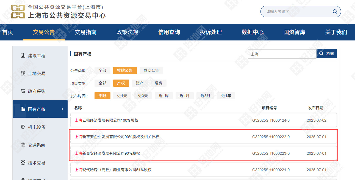The width and height of the screenshot is (355, 180).
Task: Click the 国有产权 section heading
Action: click(82, 54)
